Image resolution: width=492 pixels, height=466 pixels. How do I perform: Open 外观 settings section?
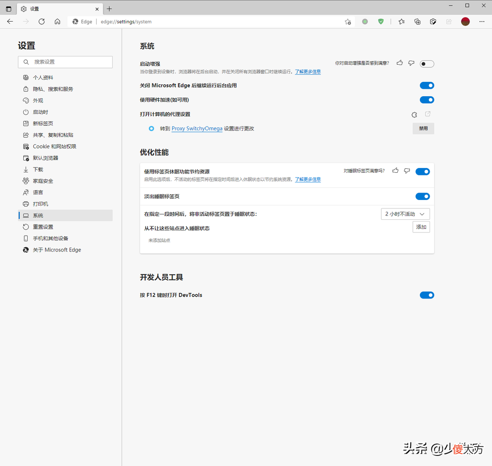point(65,101)
